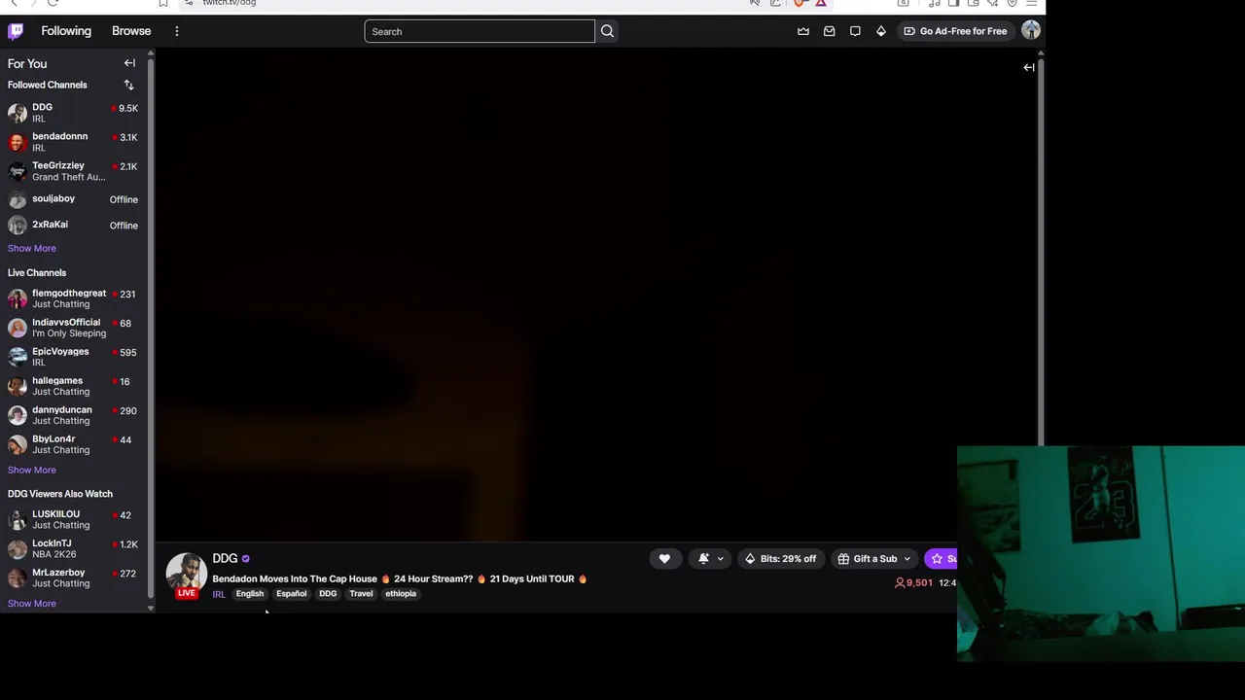Click the 9,501 viewer count
This screenshot has height=700, width=1245.
914,582
